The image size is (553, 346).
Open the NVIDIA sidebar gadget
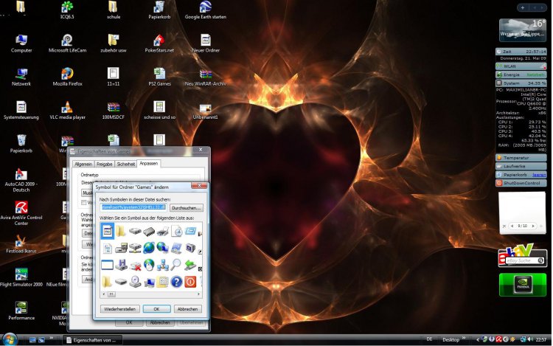tap(523, 284)
